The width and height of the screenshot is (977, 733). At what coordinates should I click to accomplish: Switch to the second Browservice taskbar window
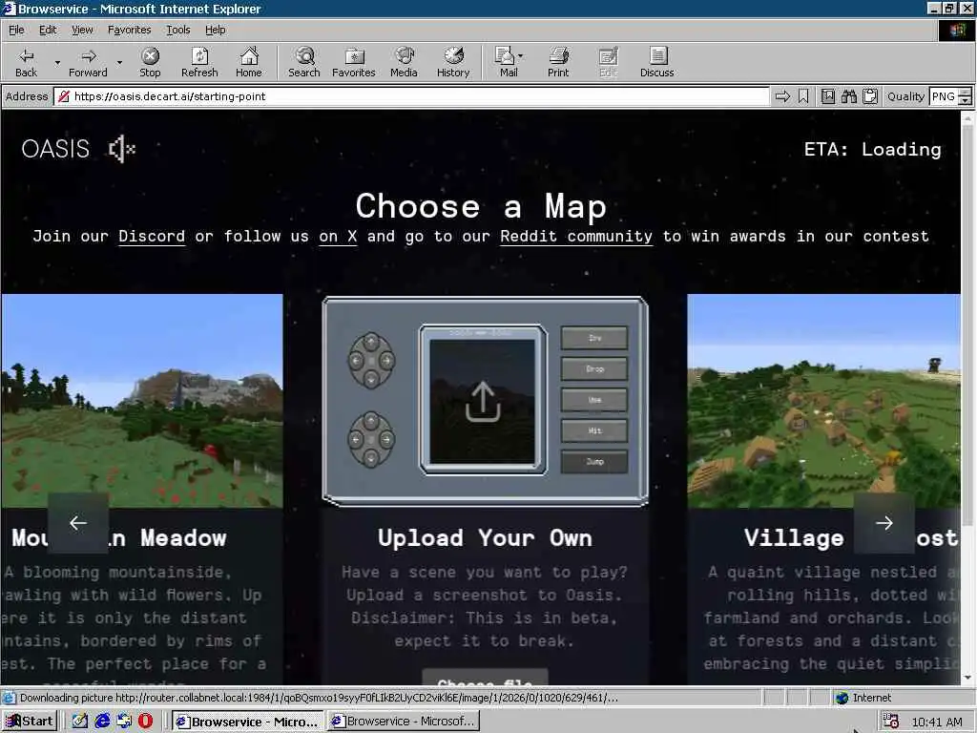404,722
